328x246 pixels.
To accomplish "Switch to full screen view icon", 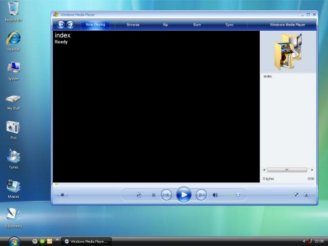I will tap(296, 195).
